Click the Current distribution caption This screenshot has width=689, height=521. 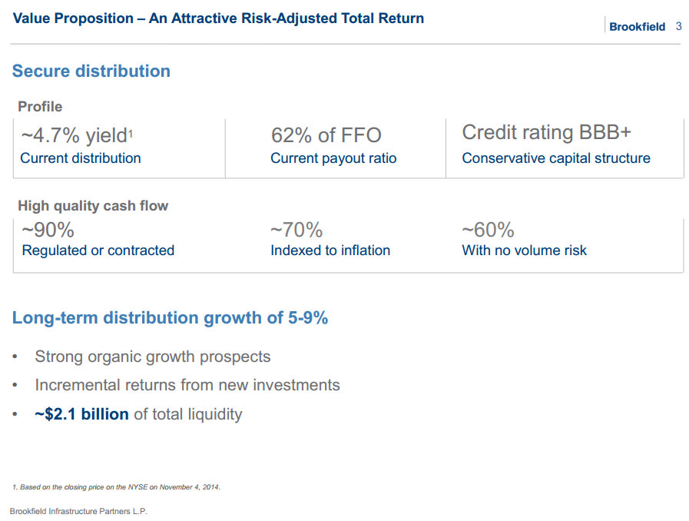click(81, 158)
